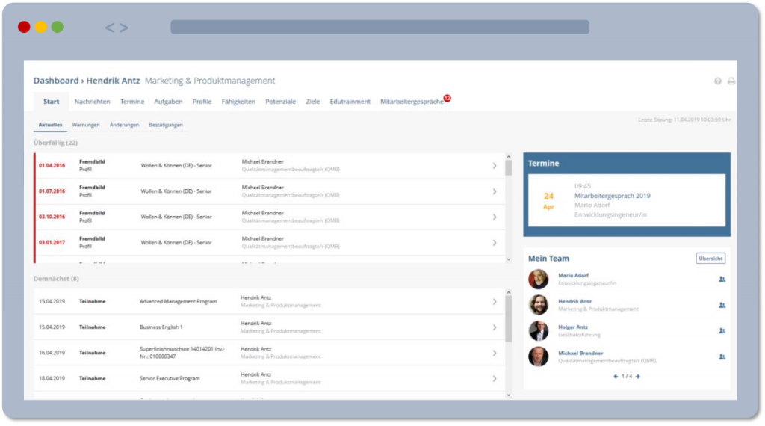Image resolution: width=765 pixels, height=426 pixels.
Task: Click the print icon
Action: [731, 81]
